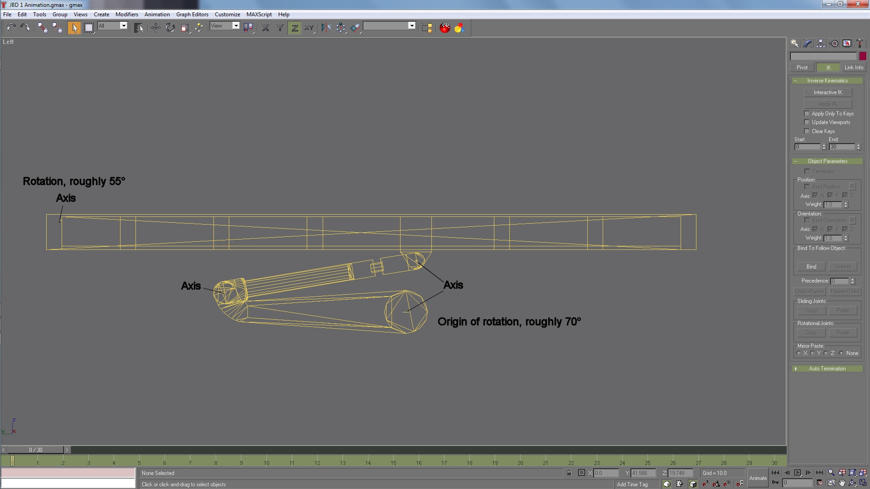Viewport: 870px width, 489px height.
Task: Click the Interactive IK button
Action: (827, 92)
